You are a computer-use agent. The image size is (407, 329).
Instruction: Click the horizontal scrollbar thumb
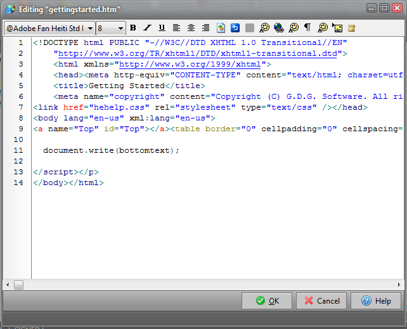[18, 285]
